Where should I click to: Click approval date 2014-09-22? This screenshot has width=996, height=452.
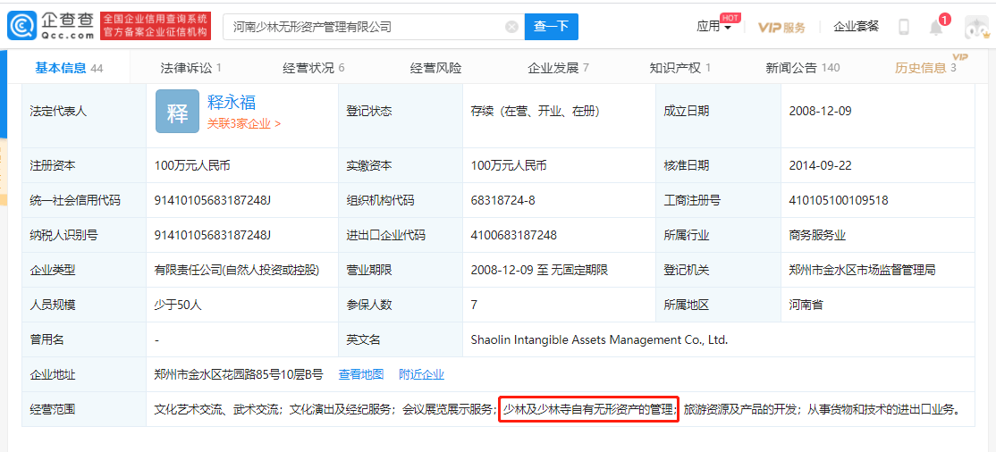(x=820, y=165)
